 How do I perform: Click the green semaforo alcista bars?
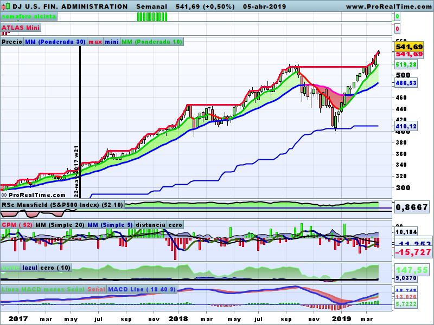point(152,17)
